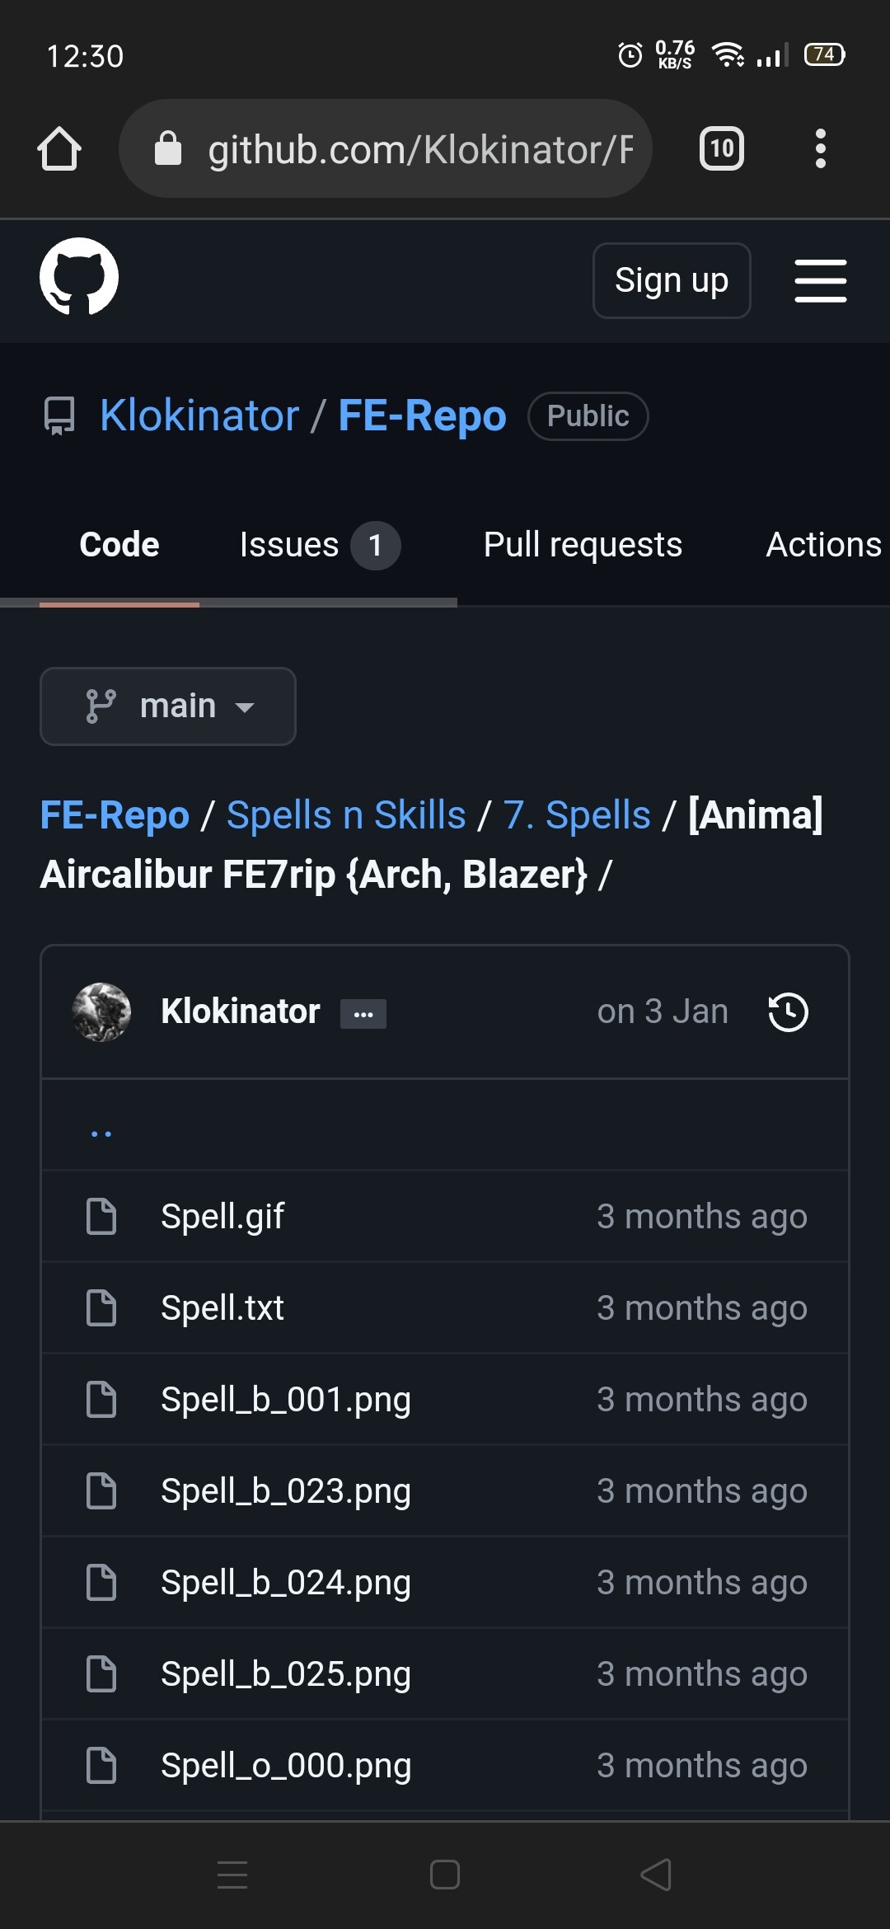The width and height of the screenshot is (890, 1929).
Task: Open browser home page icon
Action: 59,149
